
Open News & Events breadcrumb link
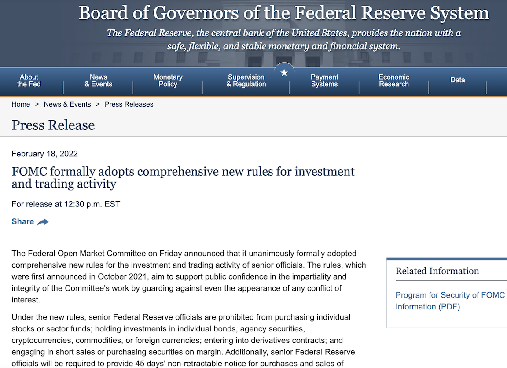click(67, 104)
